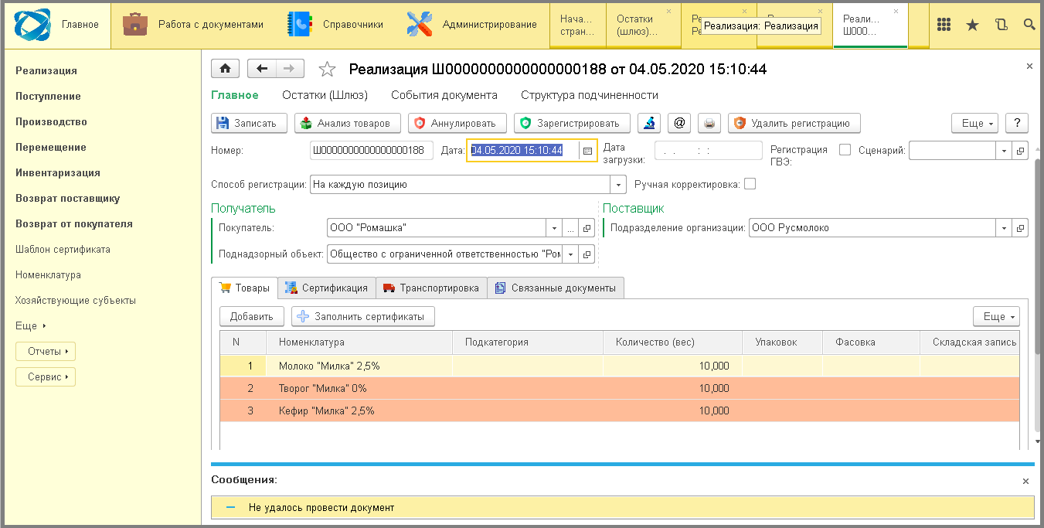Close the Сообщения panel
Screen dimensions: 1044x528
pyautogui.click(x=1026, y=481)
